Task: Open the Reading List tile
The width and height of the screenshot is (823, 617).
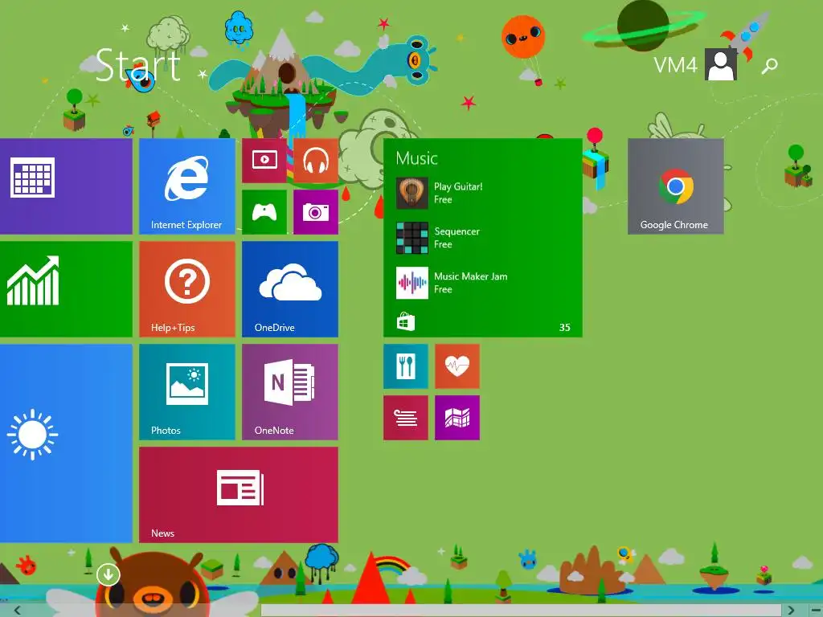Action: pos(406,418)
